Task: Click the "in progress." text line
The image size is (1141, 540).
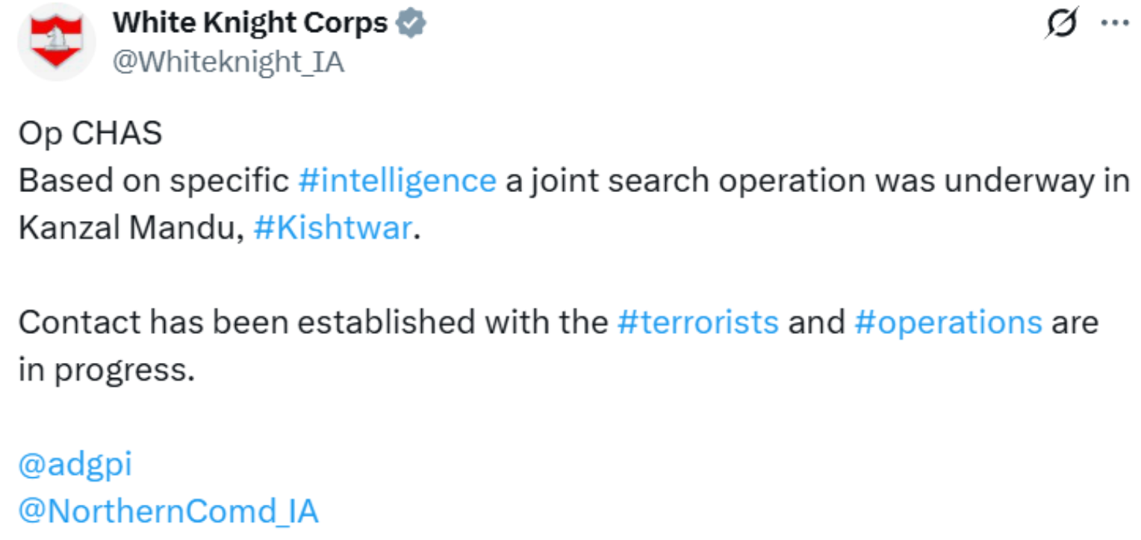Action: [106, 370]
